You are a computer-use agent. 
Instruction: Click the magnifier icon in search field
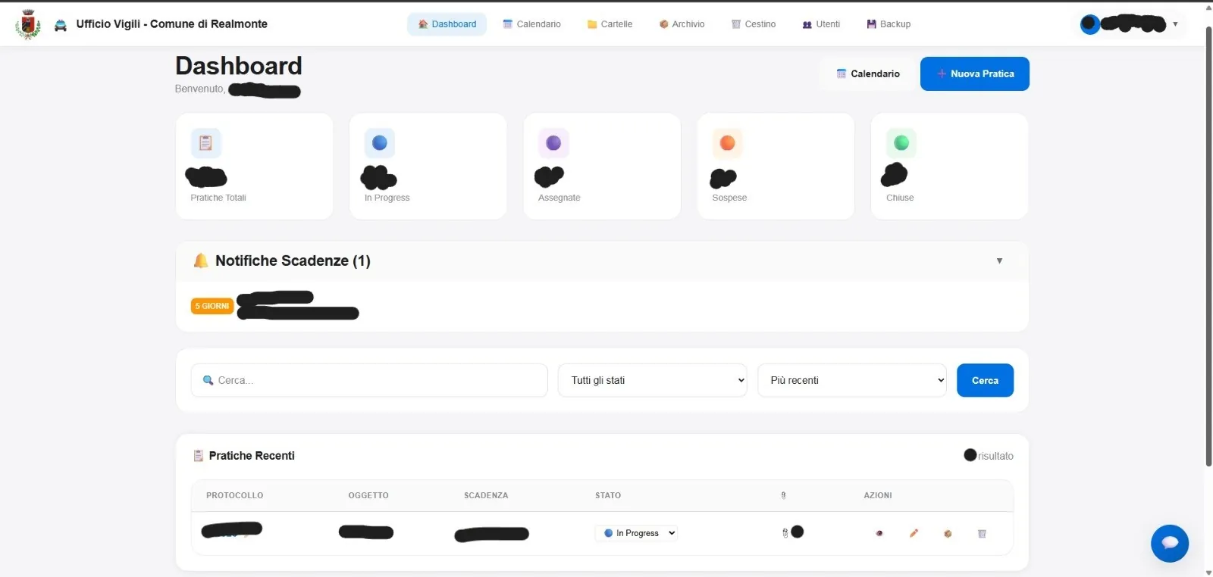coord(208,380)
